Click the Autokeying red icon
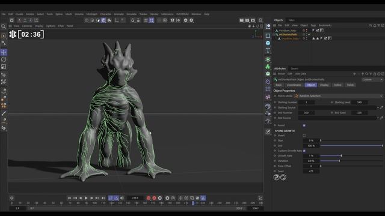 (154, 198)
